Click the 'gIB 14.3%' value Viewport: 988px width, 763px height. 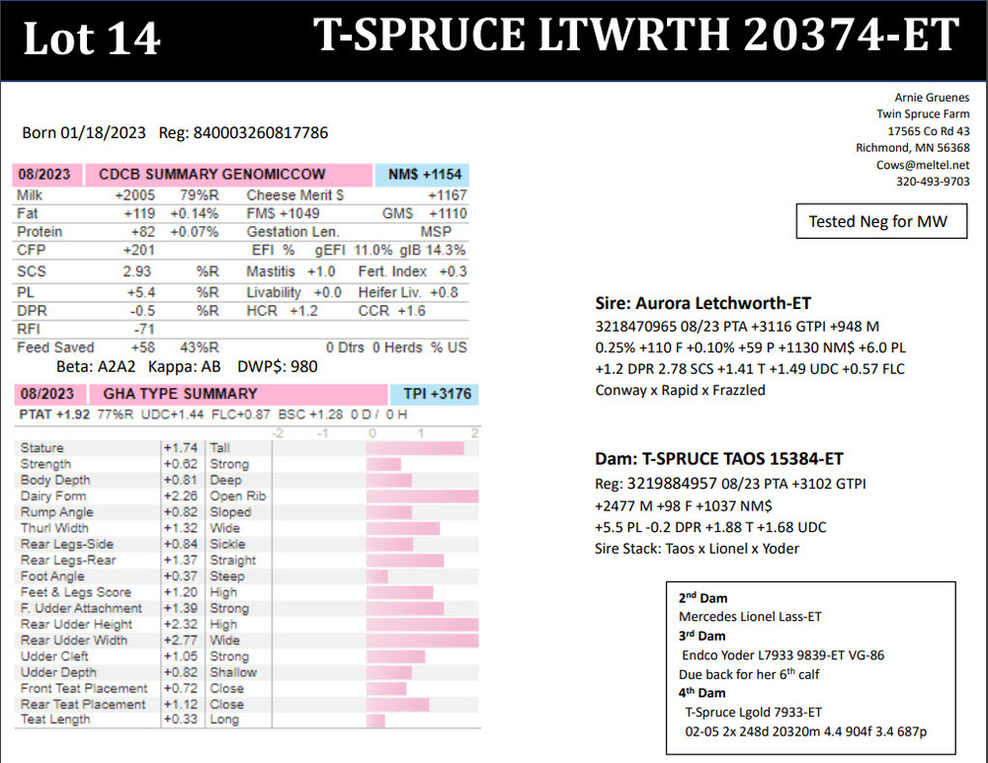(x=433, y=250)
